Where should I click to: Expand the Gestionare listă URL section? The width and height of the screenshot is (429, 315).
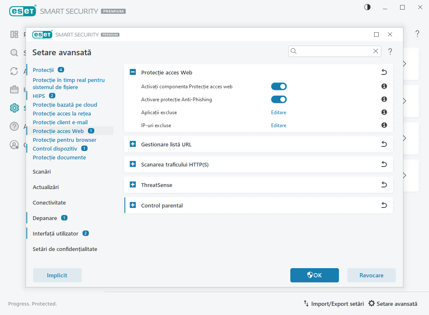pos(133,143)
